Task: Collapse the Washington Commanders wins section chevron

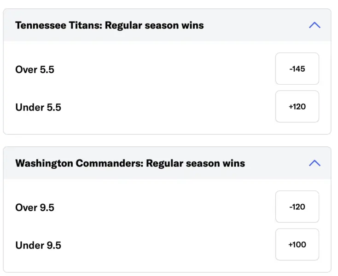Action: (315, 163)
